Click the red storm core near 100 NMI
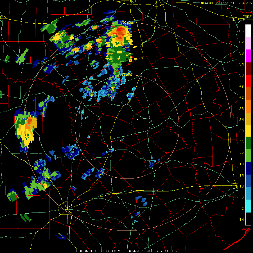The height and width of the screenshot is (253, 253). (119, 29)
